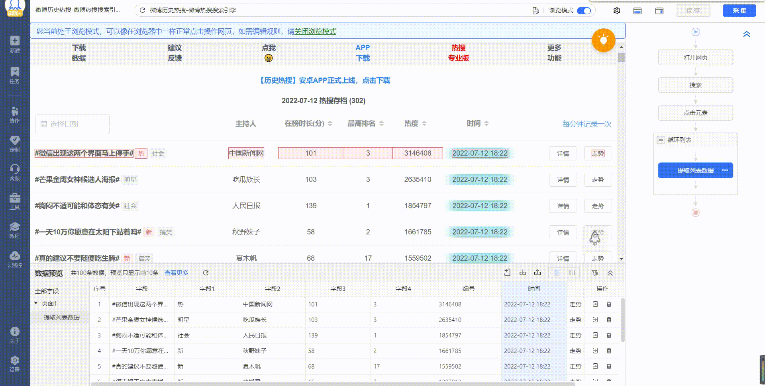Viewport: 765px width, 386px height.
Task: Click the export data upload icon
Action: (x=537, y=273)
